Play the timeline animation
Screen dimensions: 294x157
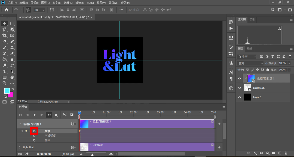point(35,115)
